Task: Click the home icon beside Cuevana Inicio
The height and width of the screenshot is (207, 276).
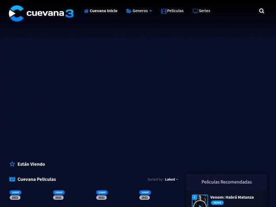Action: (x=86, y=11)
